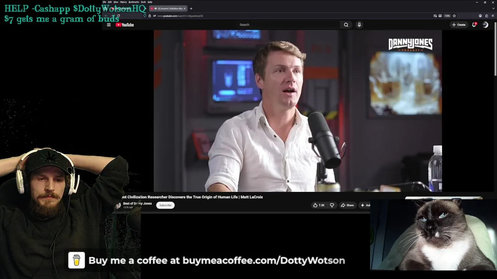Click the Create button

pyautogui.click(x=459, y=25)
